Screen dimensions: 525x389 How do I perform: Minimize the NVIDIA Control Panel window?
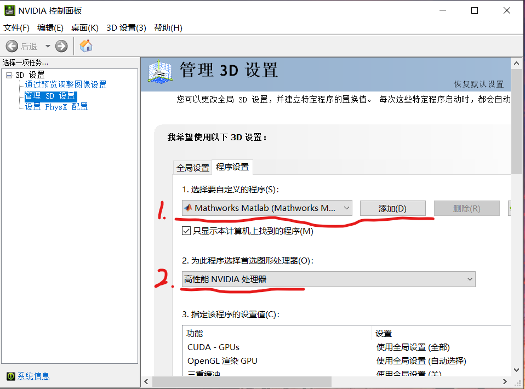[443, 11]
